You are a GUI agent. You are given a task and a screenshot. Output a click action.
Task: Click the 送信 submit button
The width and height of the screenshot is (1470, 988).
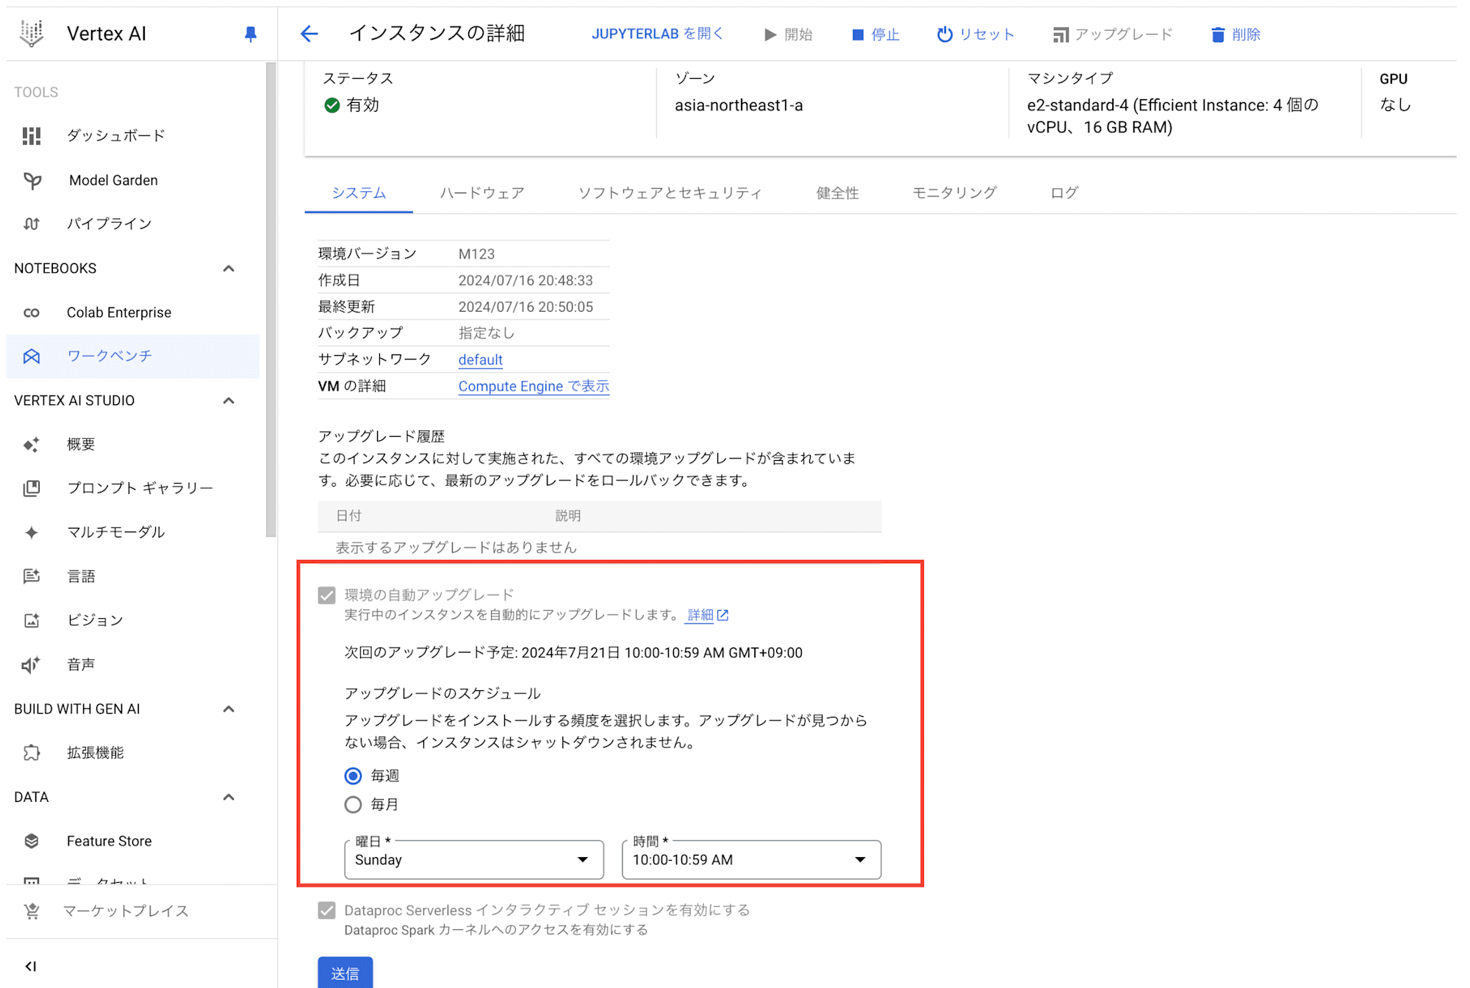click(345, 973)
